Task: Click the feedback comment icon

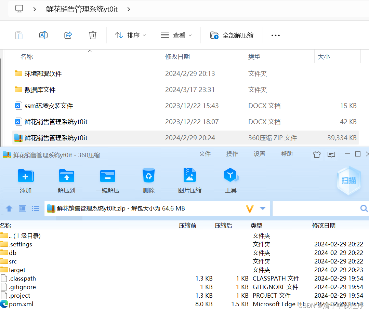Action: (x=331, y=154)
